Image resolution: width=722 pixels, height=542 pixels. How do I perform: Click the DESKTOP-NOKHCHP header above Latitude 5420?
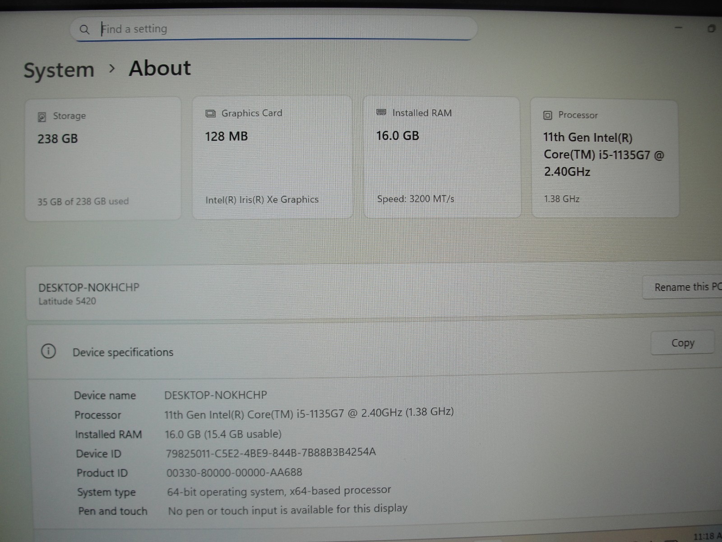[x=89, y=288]
